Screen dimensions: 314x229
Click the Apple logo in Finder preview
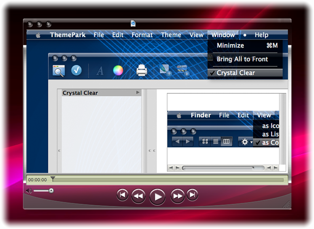[179, 116]
